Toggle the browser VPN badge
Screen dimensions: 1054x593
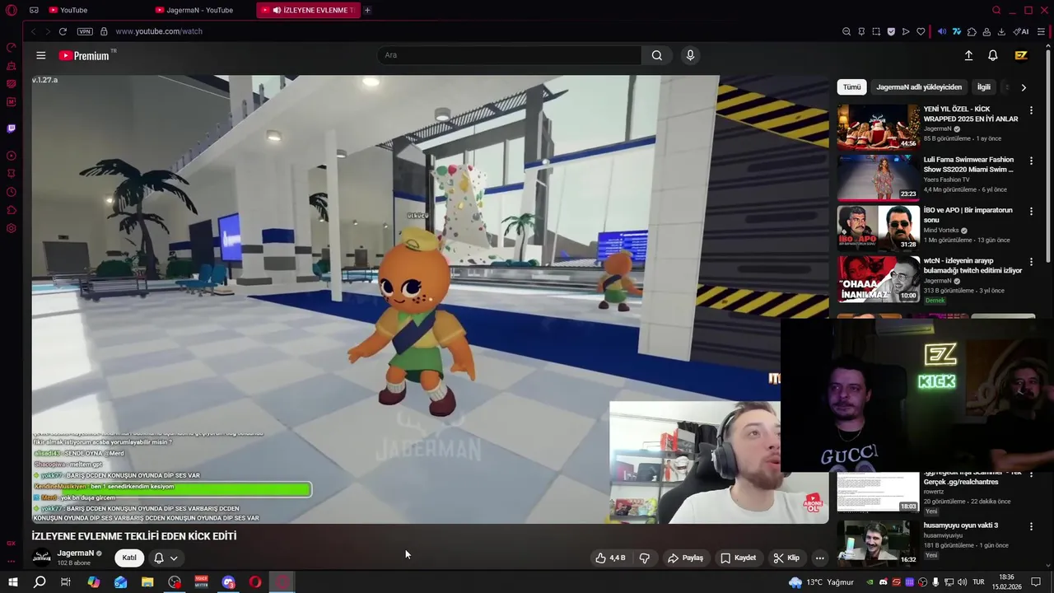[85, 31]
